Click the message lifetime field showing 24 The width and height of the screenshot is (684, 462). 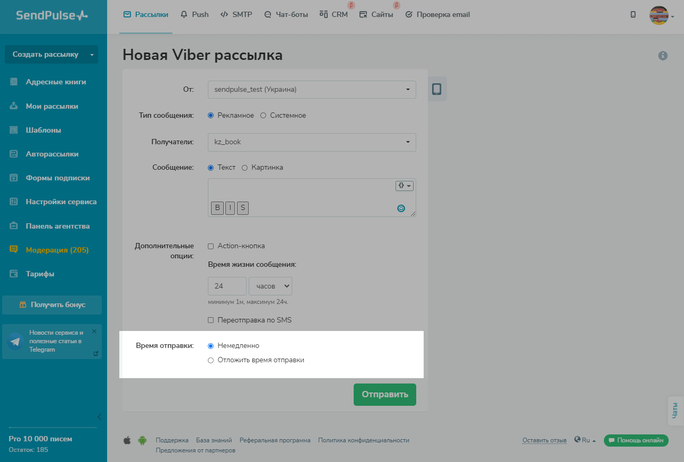tap(227, 286)
